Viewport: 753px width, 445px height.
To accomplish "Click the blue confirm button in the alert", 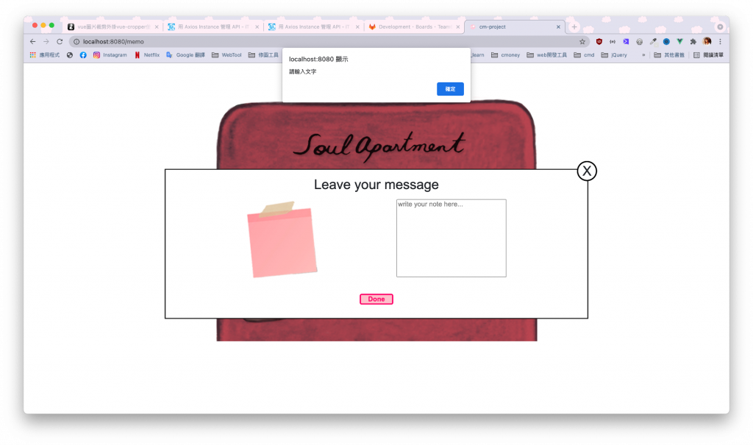I will pyautogui.click(x=450, y=89).
